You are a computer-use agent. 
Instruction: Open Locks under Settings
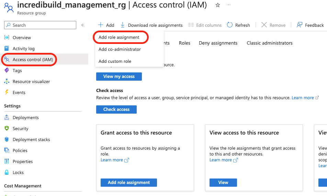[18, 173]
